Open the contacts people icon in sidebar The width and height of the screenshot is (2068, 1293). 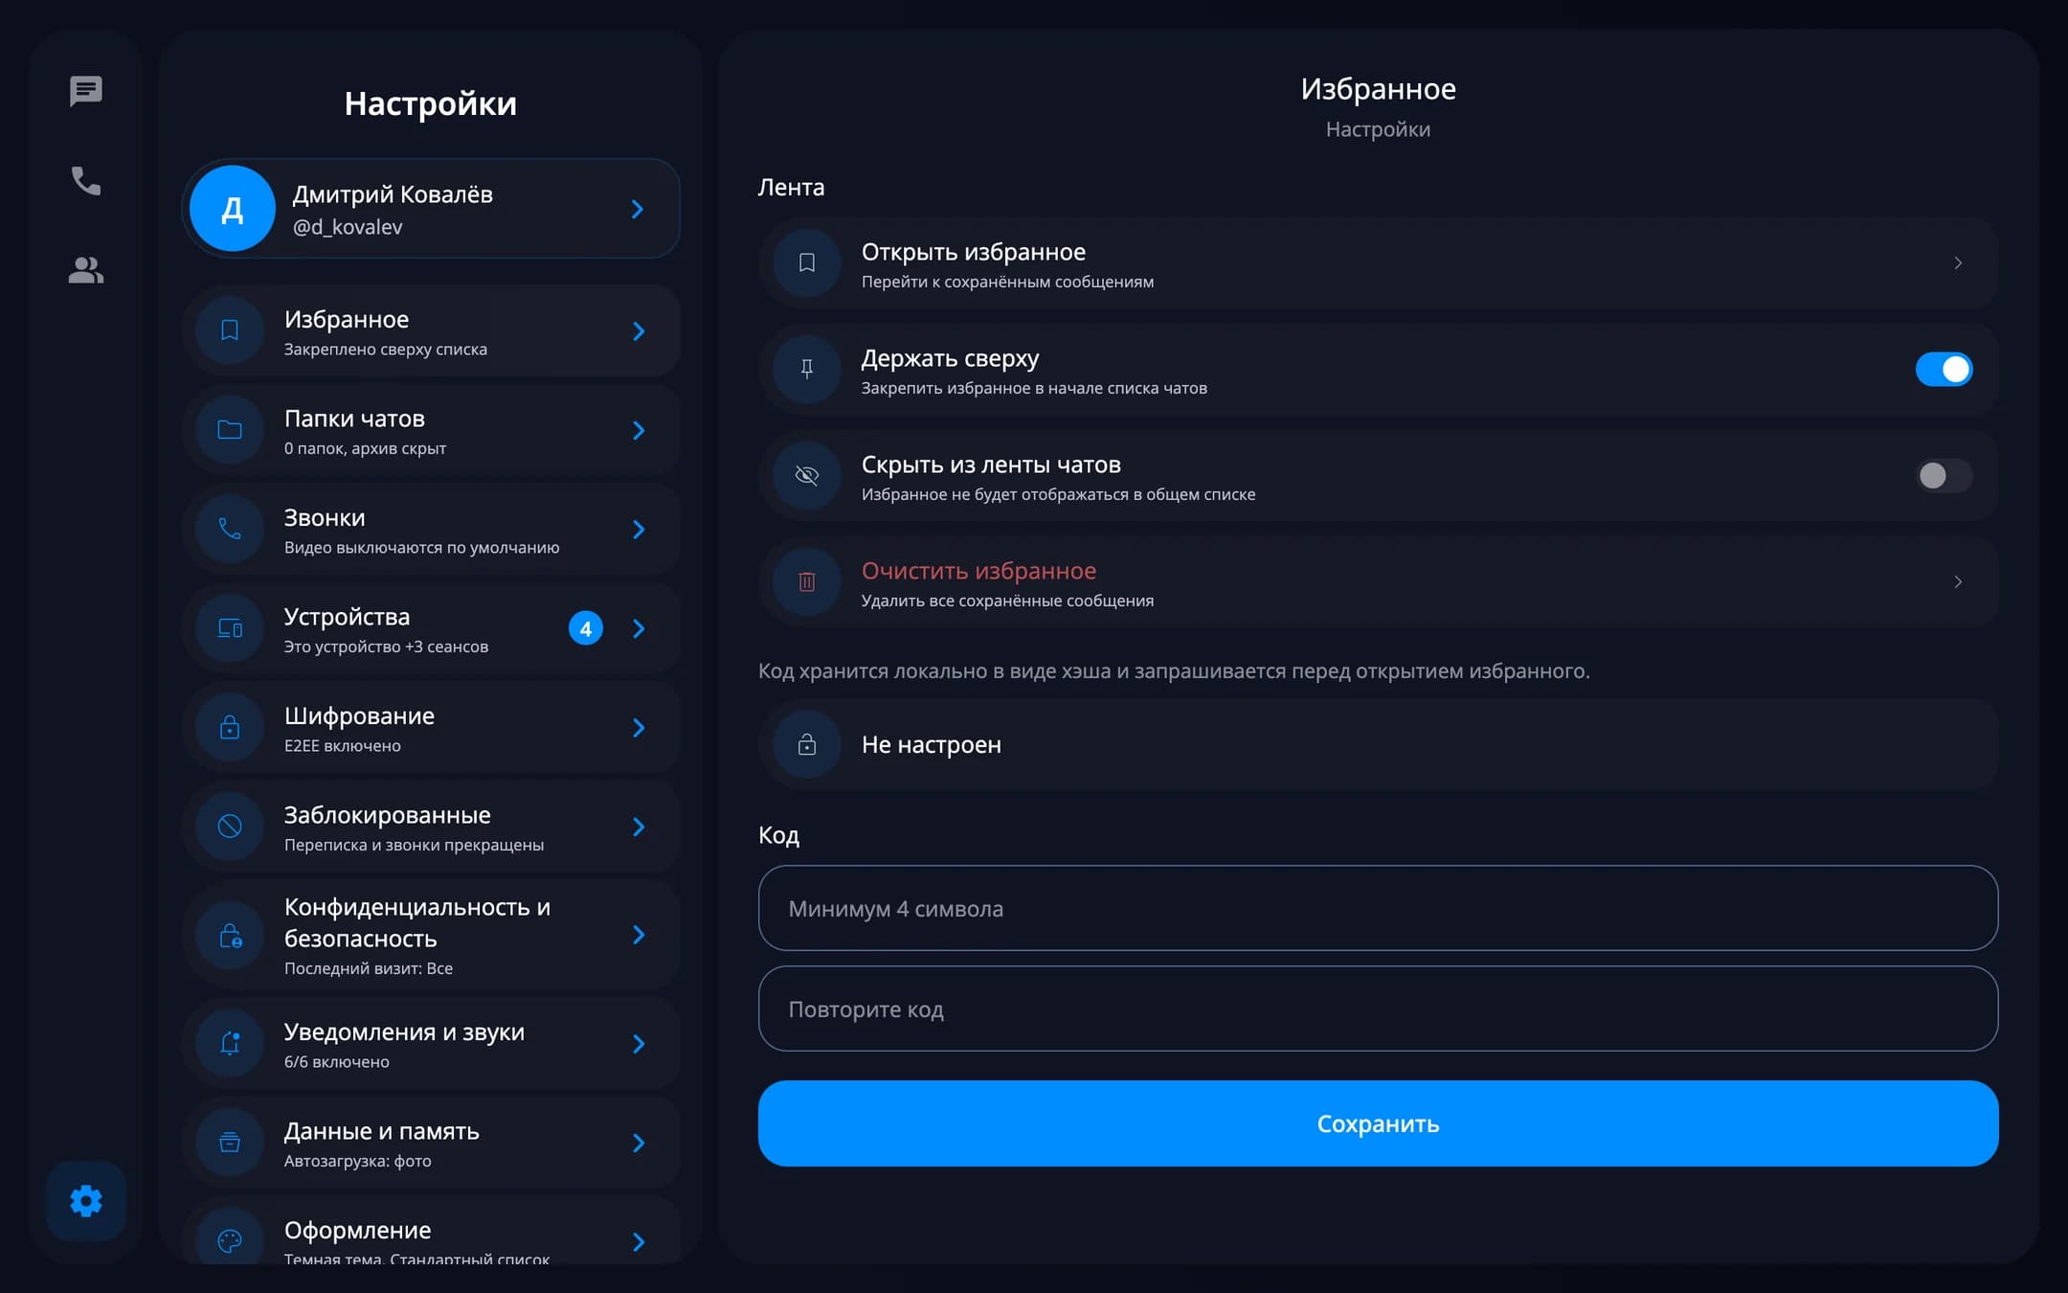coord(86,270)
